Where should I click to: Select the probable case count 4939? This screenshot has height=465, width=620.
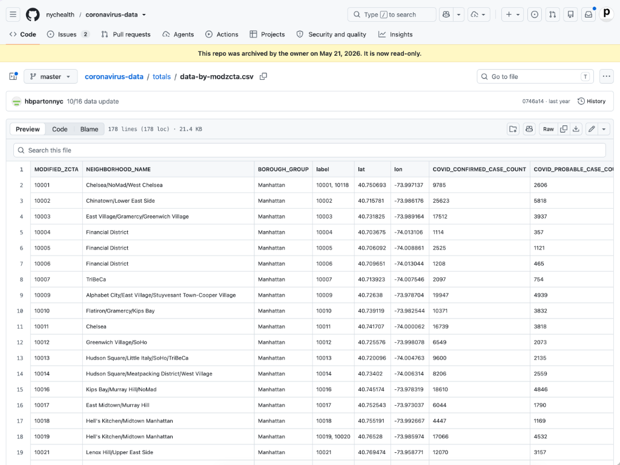pyautogui.click(x=572, y=295)
